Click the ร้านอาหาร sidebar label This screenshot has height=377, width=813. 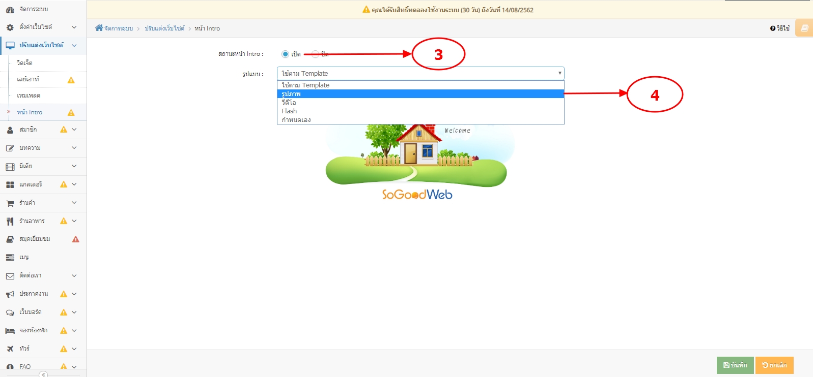[32, 221]
